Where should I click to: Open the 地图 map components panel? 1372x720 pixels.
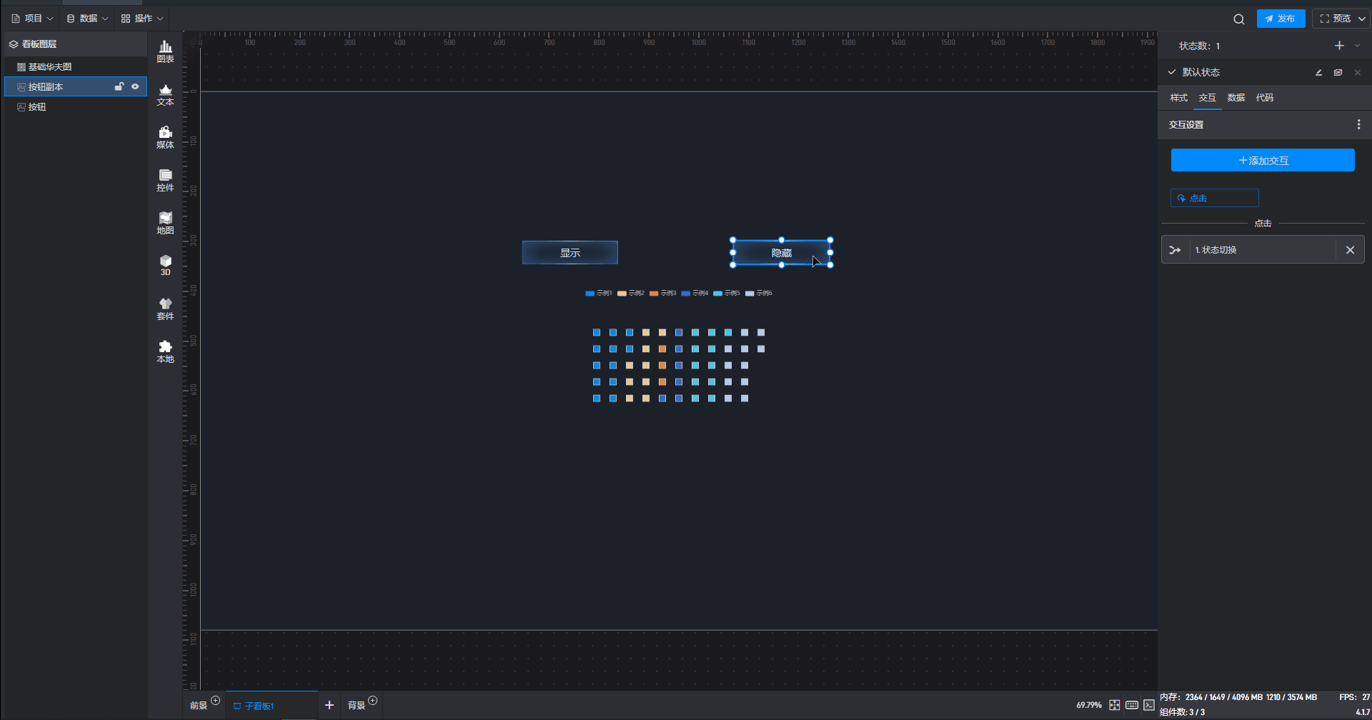pyautogui.click(x=165, y=223)
